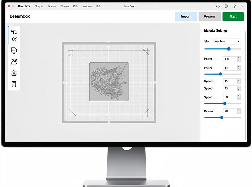Use the stepper on the Power 10 field
Viewport: 252px width, 187px height.
pyautogui.click(x=239, y=68)
